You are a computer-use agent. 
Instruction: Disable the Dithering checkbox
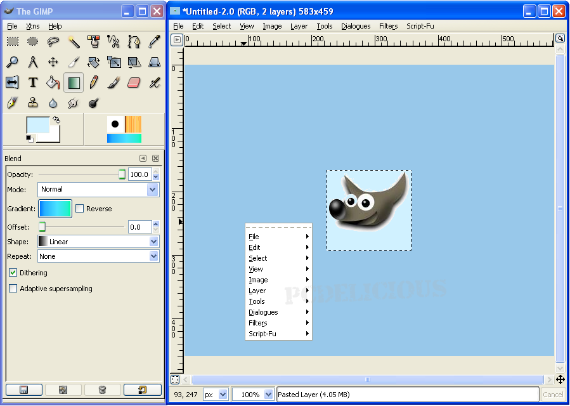click(13, 273)
